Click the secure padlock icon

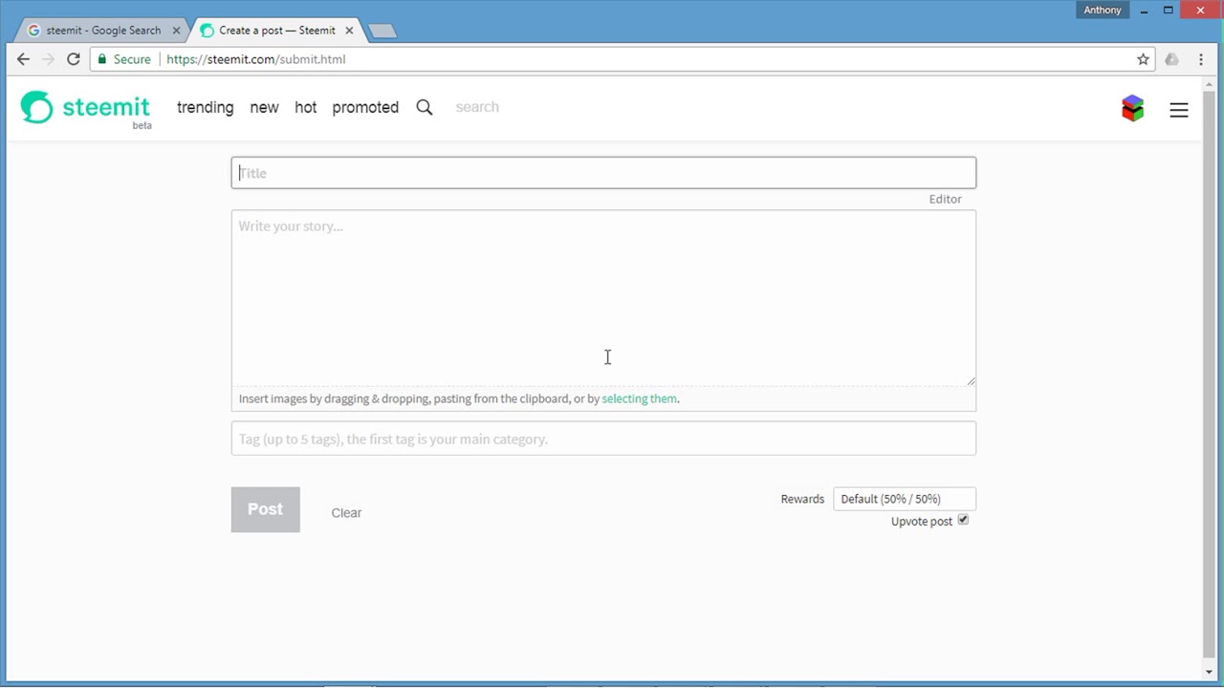coord(102,59)
